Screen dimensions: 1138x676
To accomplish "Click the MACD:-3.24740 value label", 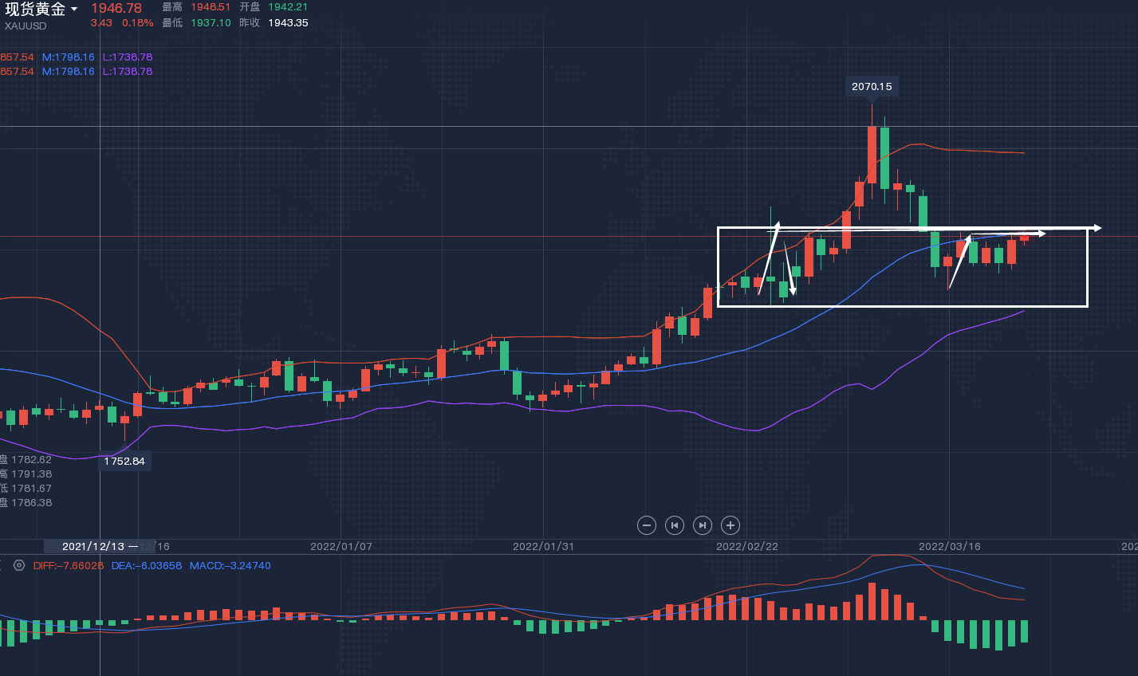I will click(230, 565).
